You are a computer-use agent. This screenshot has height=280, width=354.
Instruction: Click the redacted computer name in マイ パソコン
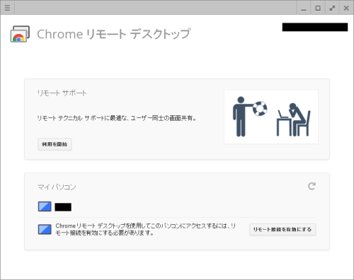tap(63, 207)
